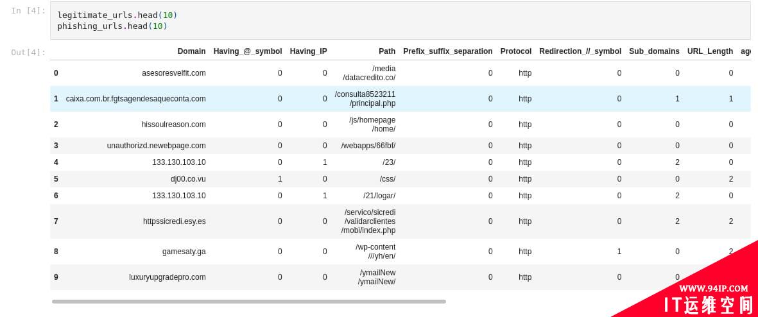The width and height of the screenshot is (758, 317).
Task: Click the hissoulreason.com domain cell
Action: [173, 124]
